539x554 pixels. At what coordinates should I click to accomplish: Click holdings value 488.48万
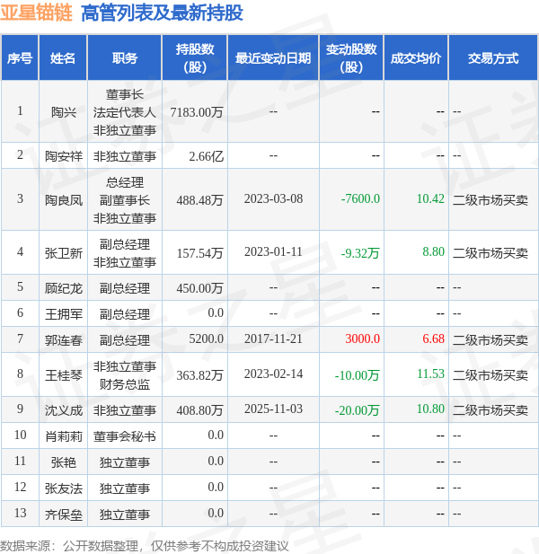199,200
